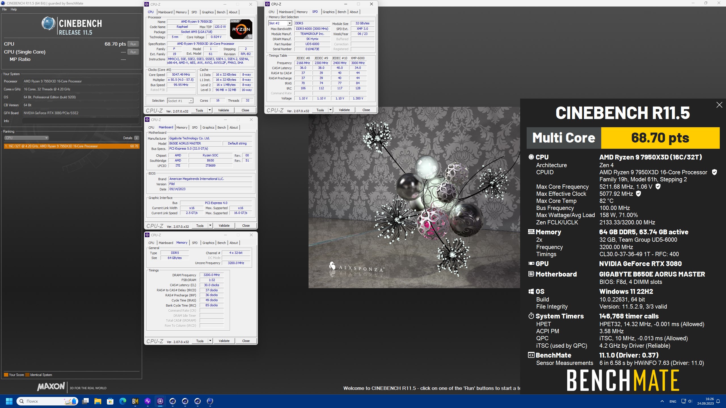Click the B650E AORUS MASTER model field
This screenshot has height=408, width=726.
[x=195, y=143]
